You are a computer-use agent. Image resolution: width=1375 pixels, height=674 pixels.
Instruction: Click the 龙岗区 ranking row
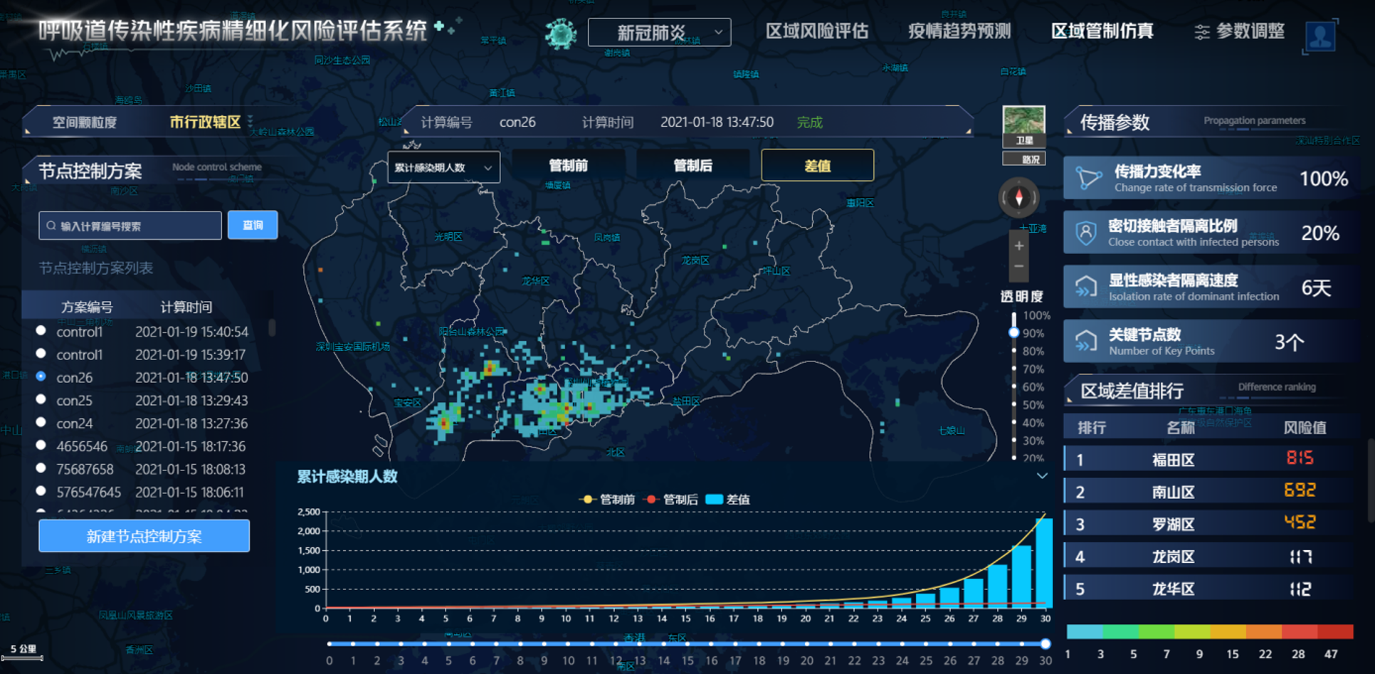click(x=1208, y=556)
